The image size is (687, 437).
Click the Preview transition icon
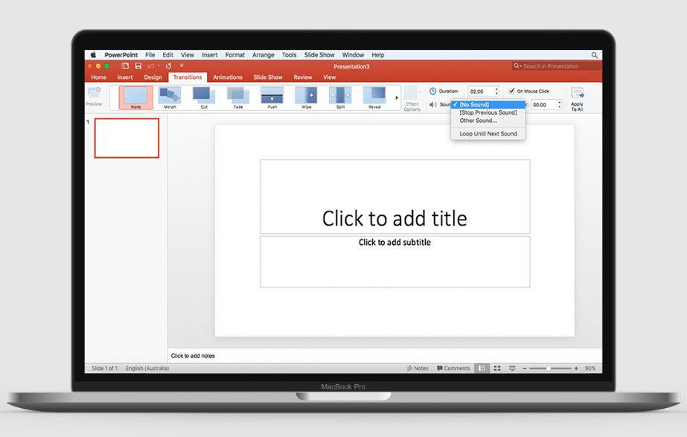[95, 92]
